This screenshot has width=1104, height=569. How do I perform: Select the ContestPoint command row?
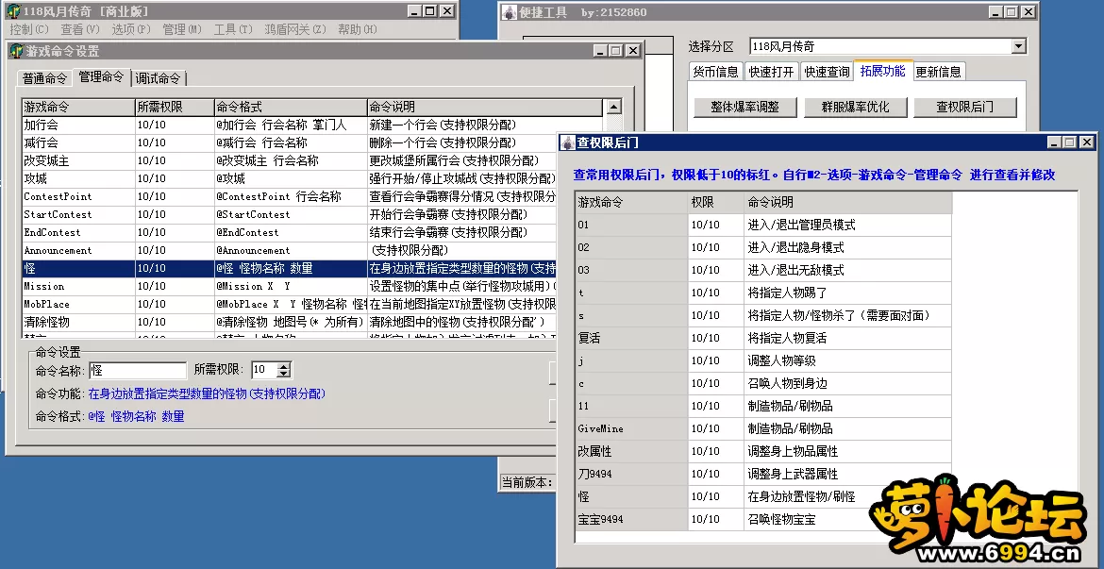coord(290,196)
